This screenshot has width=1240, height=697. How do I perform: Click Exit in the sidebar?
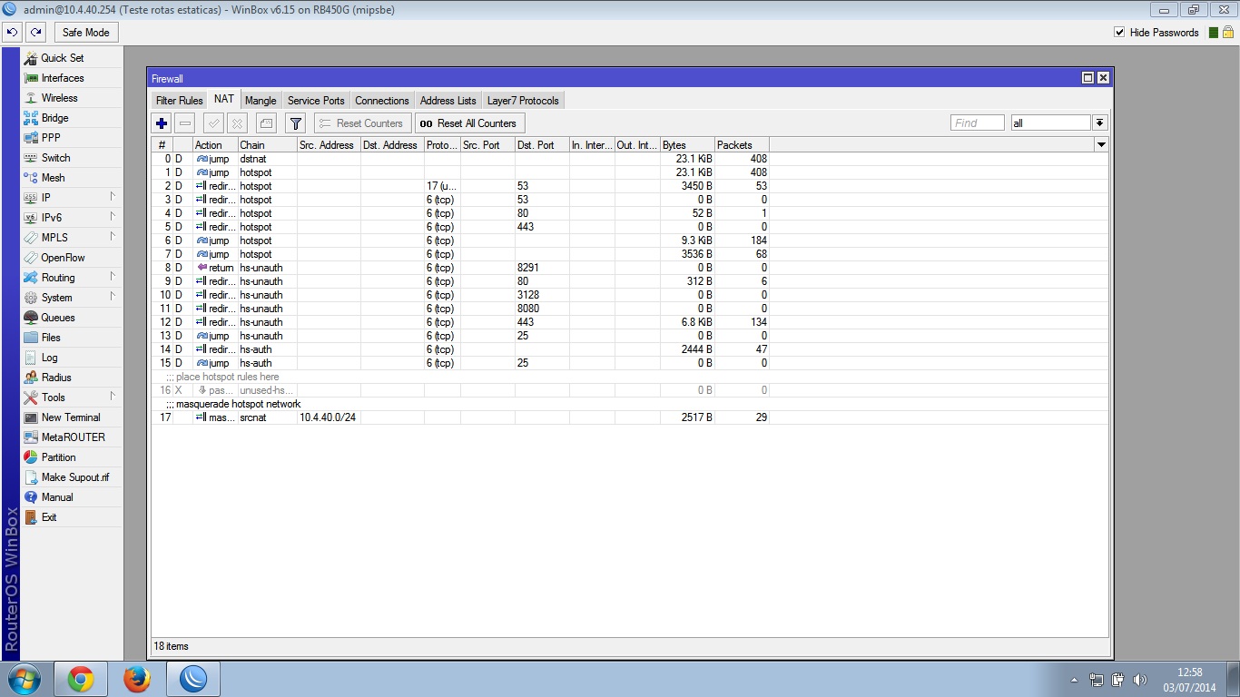tap(72, 517)
